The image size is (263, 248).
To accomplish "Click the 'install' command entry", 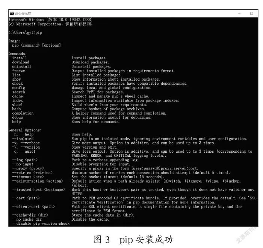I will pyautogui.click(x=20, y=58).
